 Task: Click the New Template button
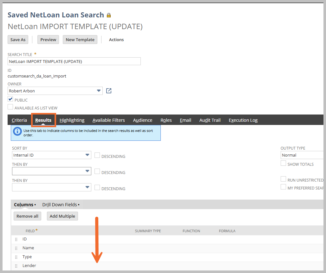[x=80, y=40]
